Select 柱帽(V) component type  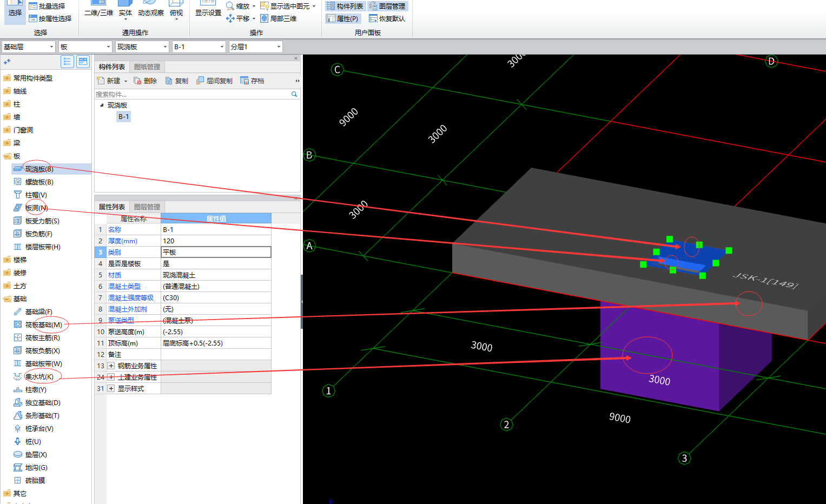tap(36, 195)
